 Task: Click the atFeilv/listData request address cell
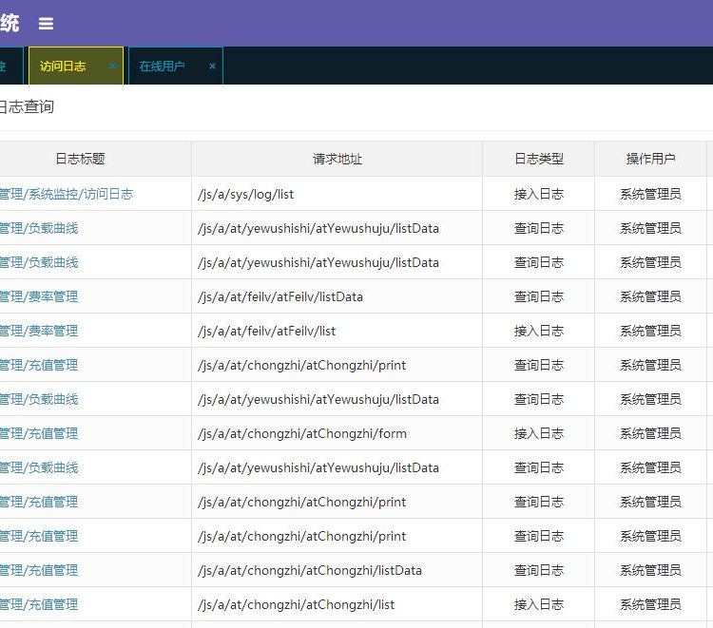pos(279,296)
